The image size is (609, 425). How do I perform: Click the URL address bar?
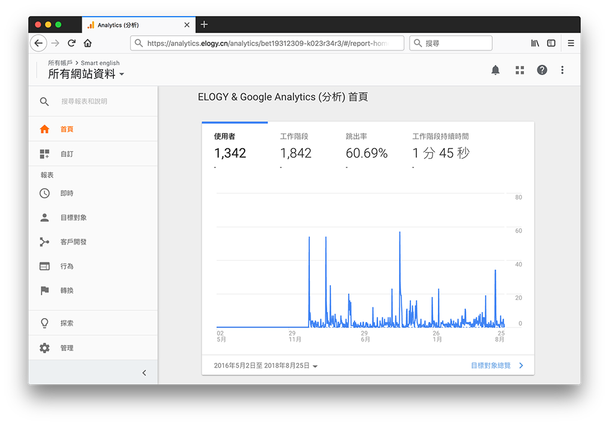(267, 43)
